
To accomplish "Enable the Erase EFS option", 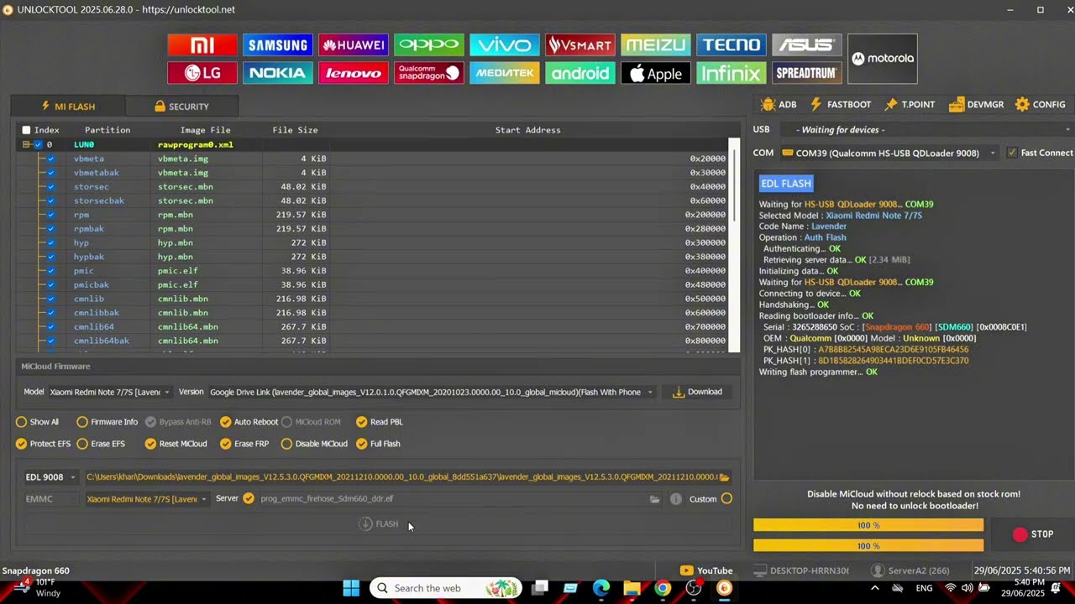I will click(82, 444).
